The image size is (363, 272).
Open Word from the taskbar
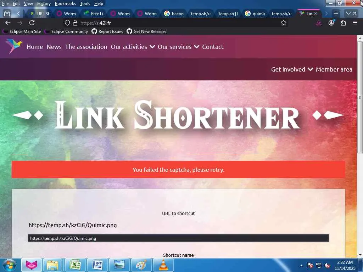pos(97,265)
